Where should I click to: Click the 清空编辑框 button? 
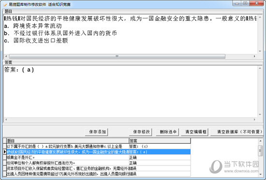pos(194,132)
